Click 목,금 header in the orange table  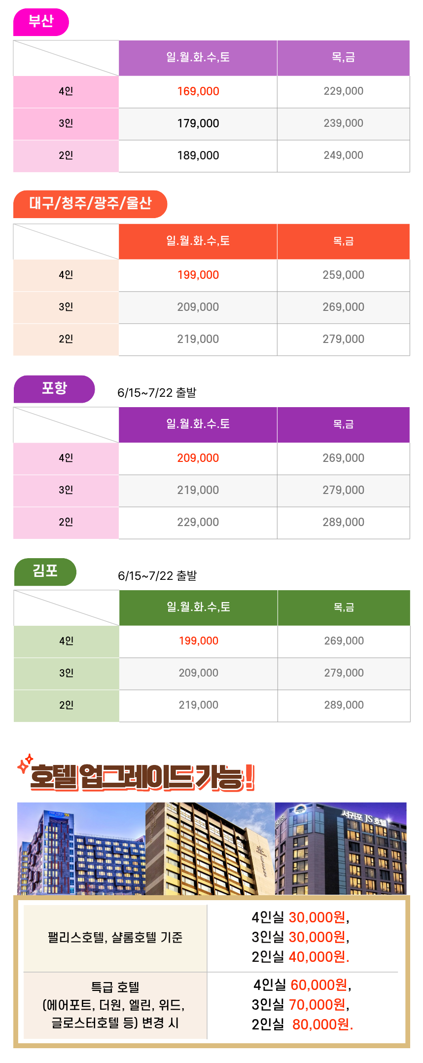[344, 241]
